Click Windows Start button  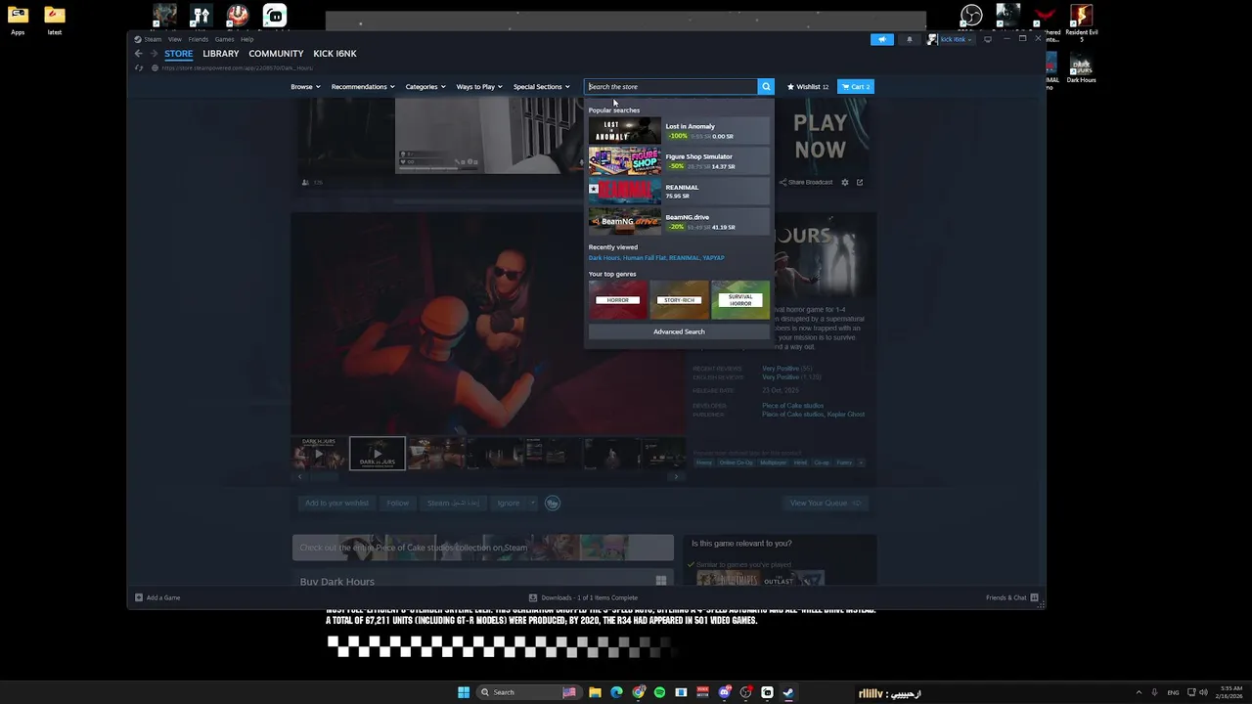pos(464,692)
